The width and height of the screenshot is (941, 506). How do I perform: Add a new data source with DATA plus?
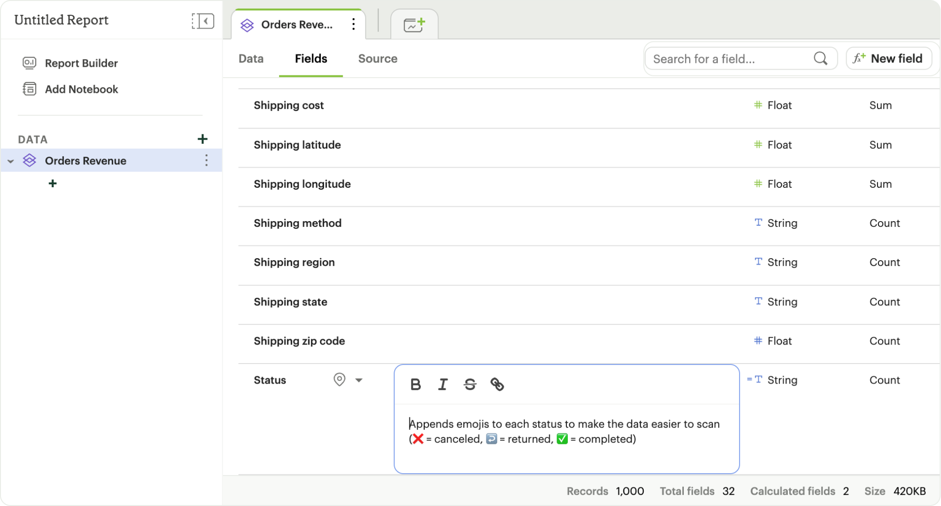(202, 139)
